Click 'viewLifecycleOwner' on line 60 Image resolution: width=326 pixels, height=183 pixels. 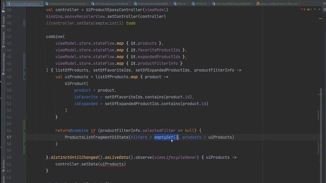tap(175, 158)
